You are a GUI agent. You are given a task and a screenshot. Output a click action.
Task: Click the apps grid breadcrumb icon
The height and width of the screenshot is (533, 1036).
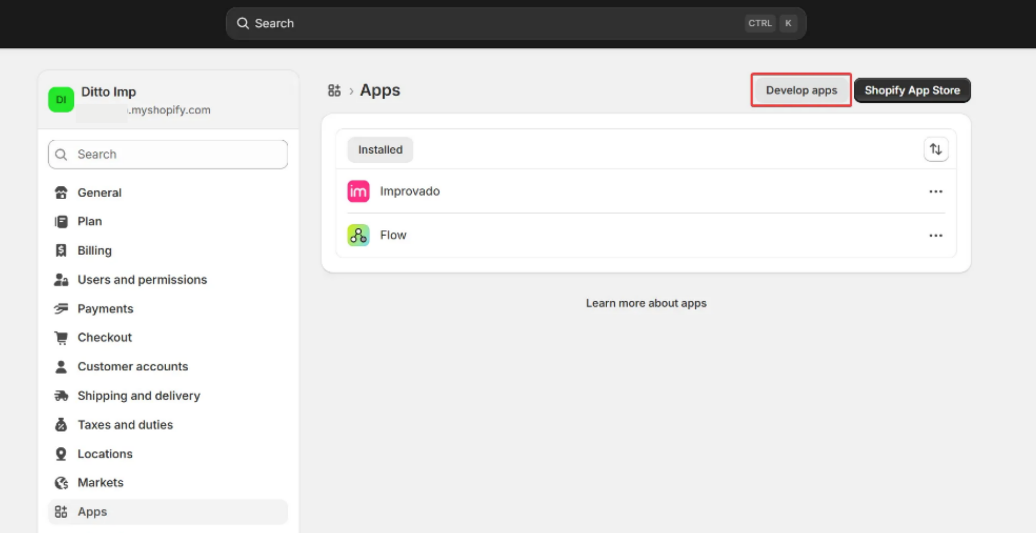coord(334,90)
